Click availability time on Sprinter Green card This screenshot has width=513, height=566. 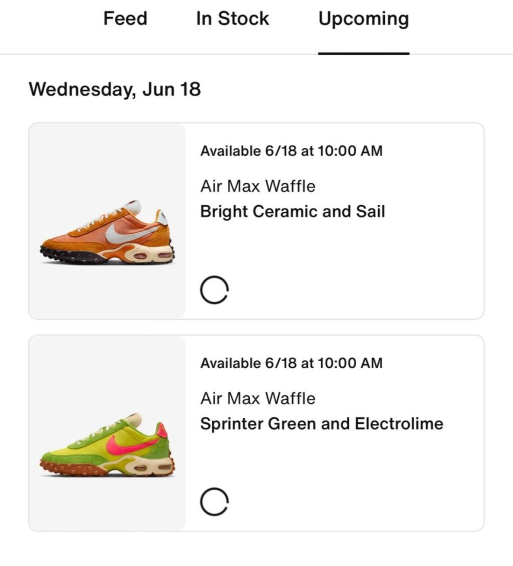[291, 363]
